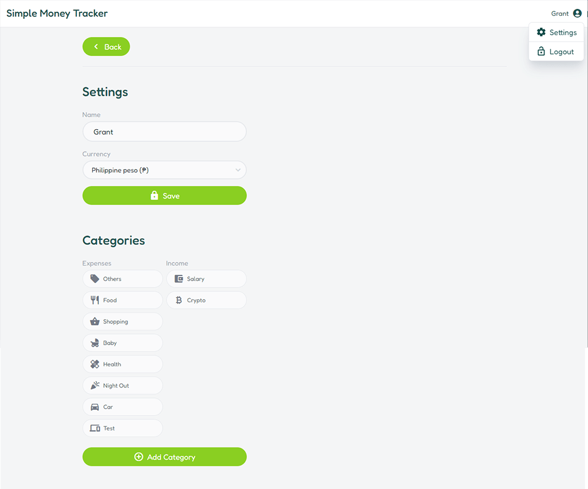This screenshot has width=588, height=489.
Task: Expand the Currency dropdown
Action: (164, 170)
